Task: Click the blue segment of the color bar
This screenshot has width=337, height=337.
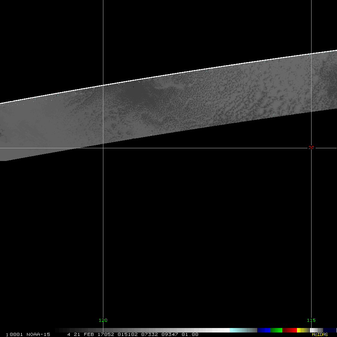Action: tap(264, 330)
